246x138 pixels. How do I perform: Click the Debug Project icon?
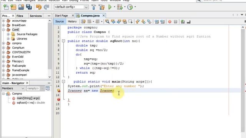tap(120, 7)
